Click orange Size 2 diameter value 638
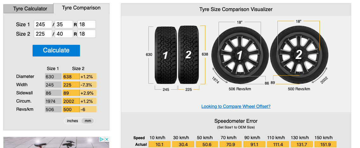 71,76
